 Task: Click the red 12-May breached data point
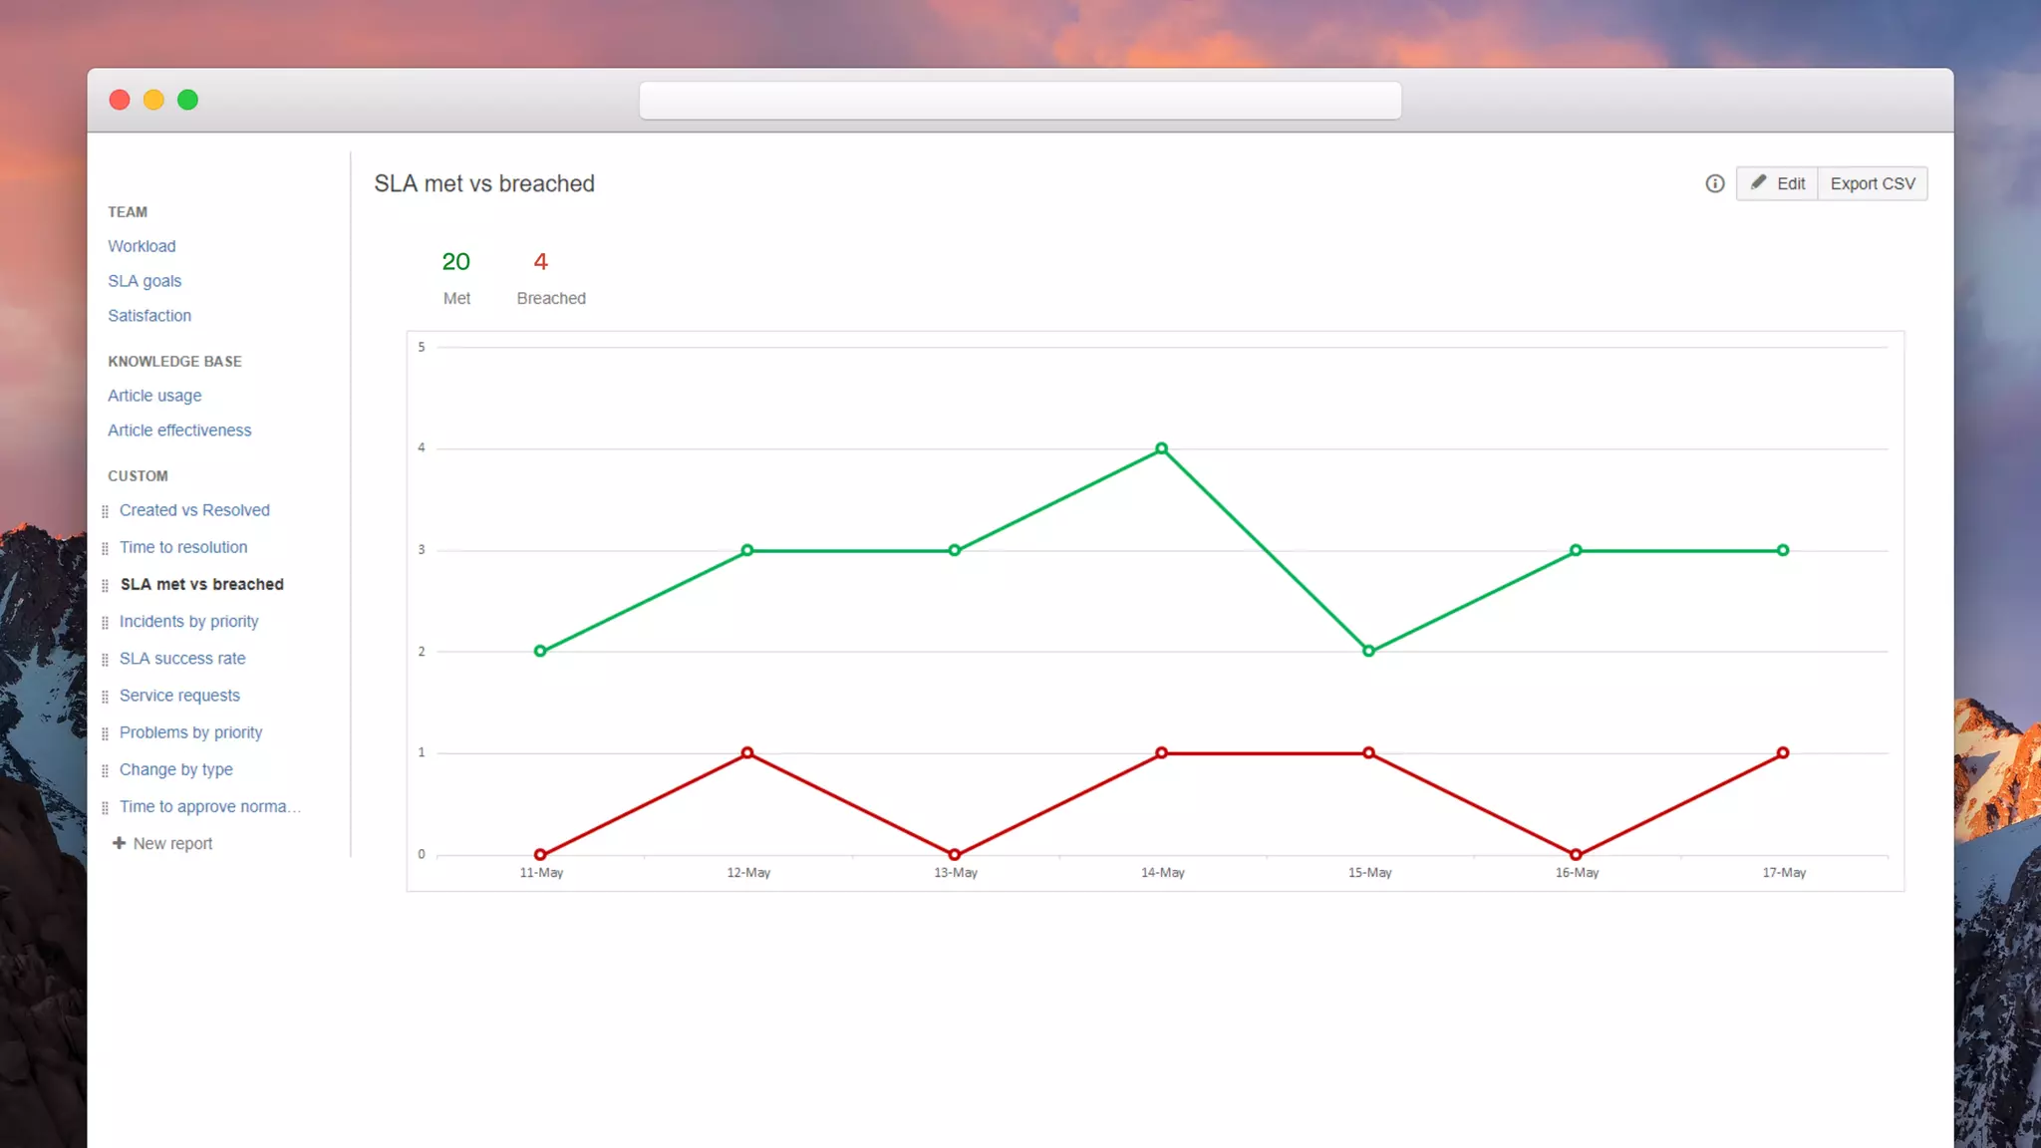747,753
